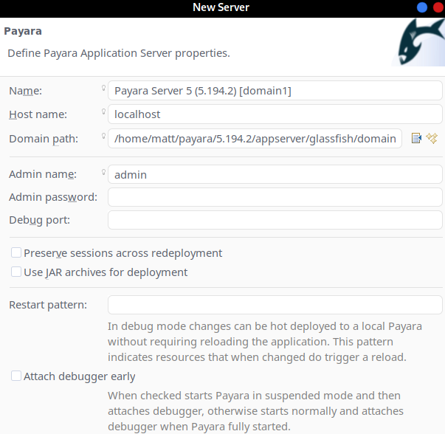Click into the Host name field
This screenshot has width=445, height=434.
(x=275, y=114)
